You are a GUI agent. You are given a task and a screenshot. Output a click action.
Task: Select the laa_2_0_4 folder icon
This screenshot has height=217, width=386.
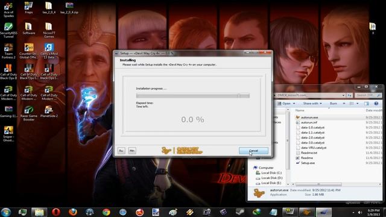[x=49, y=8]
